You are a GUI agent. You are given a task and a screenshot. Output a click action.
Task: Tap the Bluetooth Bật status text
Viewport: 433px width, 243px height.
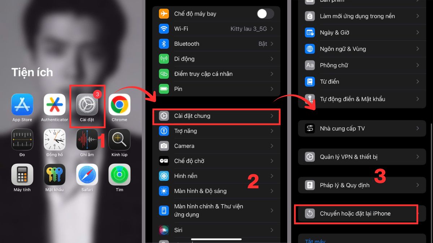tap(263, 44)
